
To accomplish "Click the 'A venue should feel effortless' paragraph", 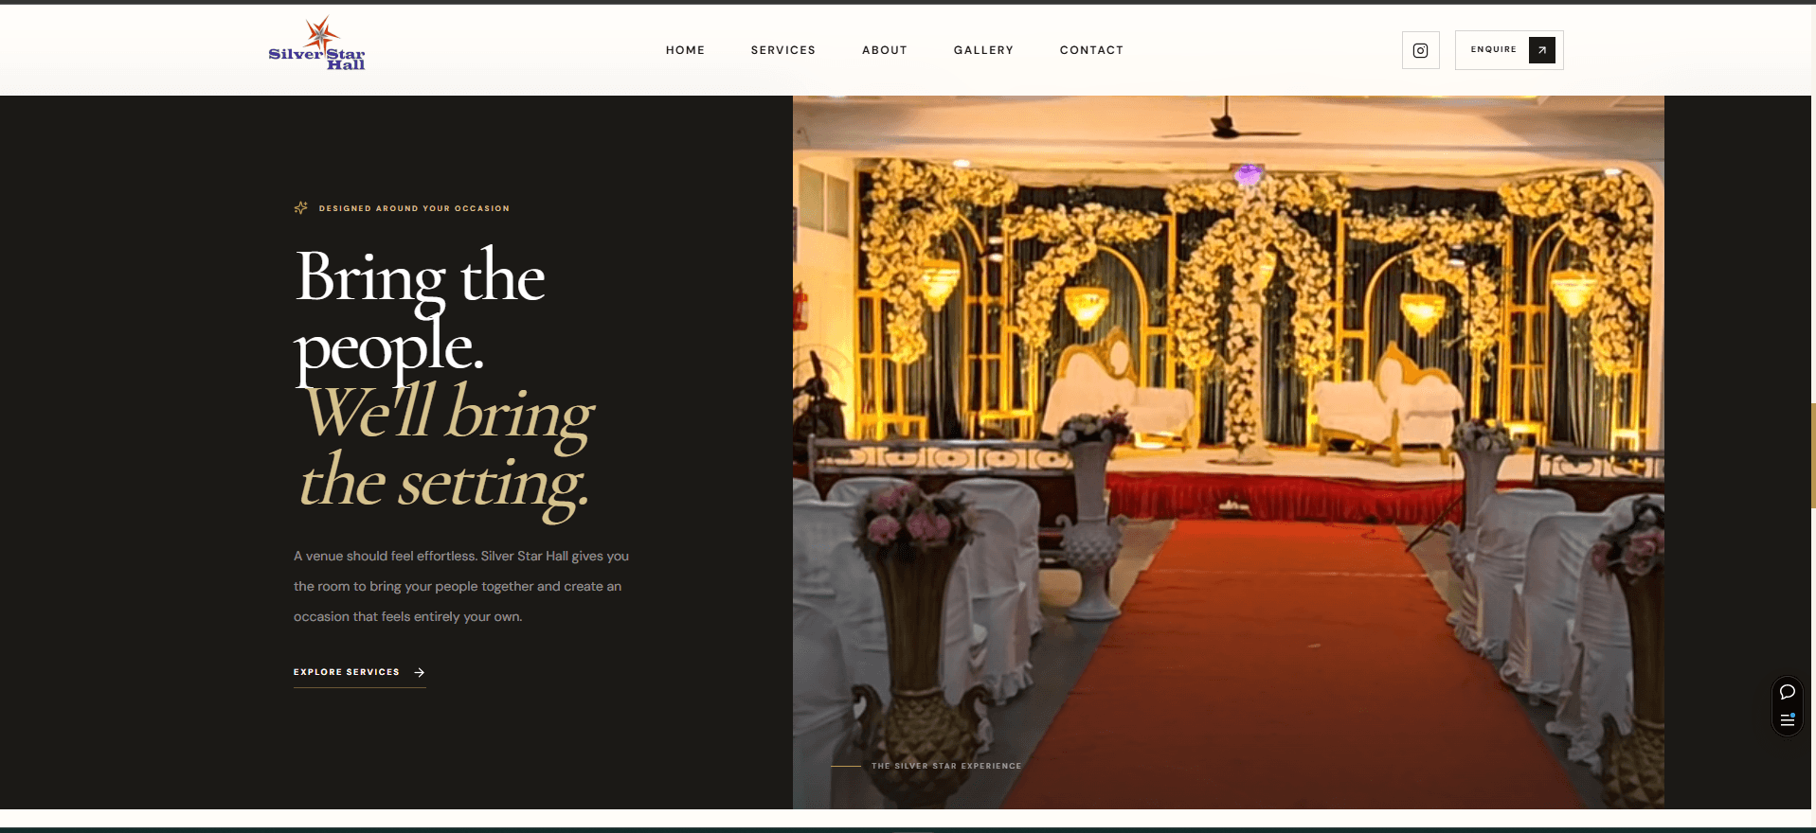I will (461, 586).
